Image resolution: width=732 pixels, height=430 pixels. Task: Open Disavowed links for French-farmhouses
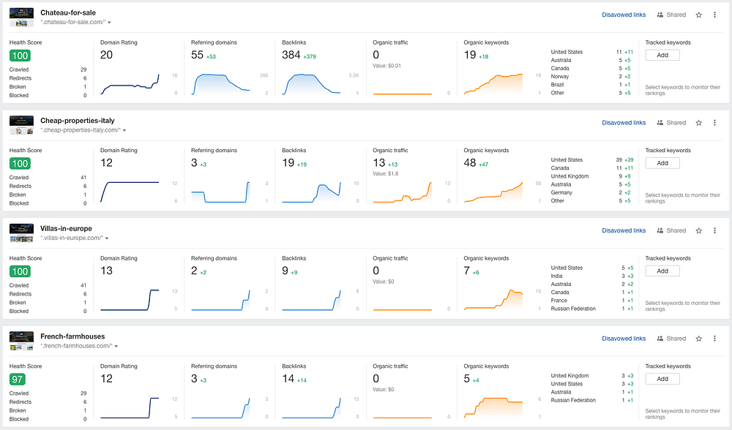tap(624, 339)
